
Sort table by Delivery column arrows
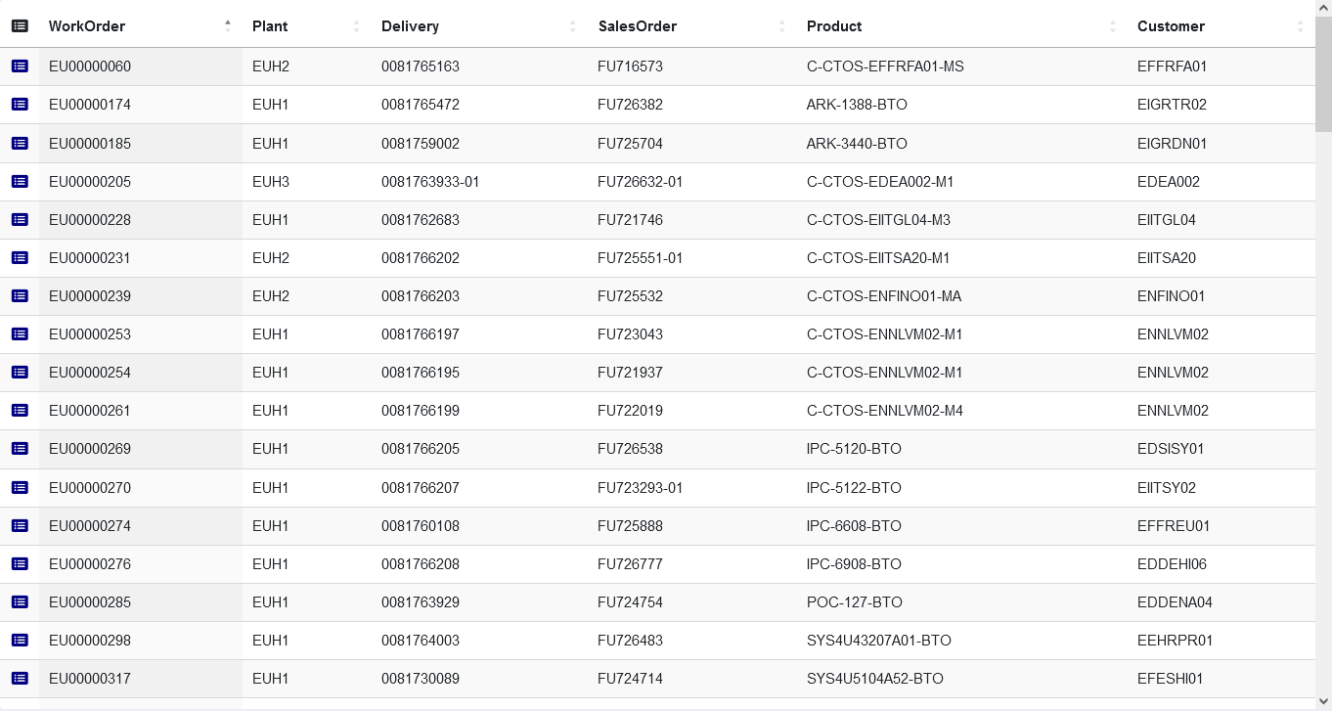coord(573,26)
